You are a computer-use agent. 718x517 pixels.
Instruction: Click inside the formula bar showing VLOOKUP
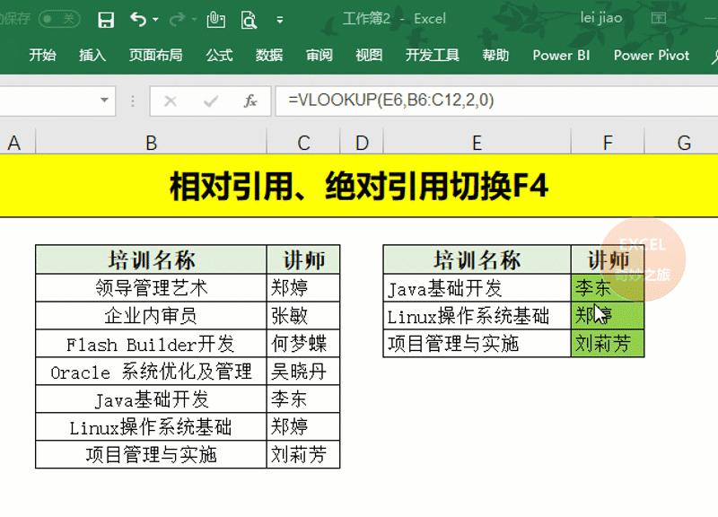(377, 101)
